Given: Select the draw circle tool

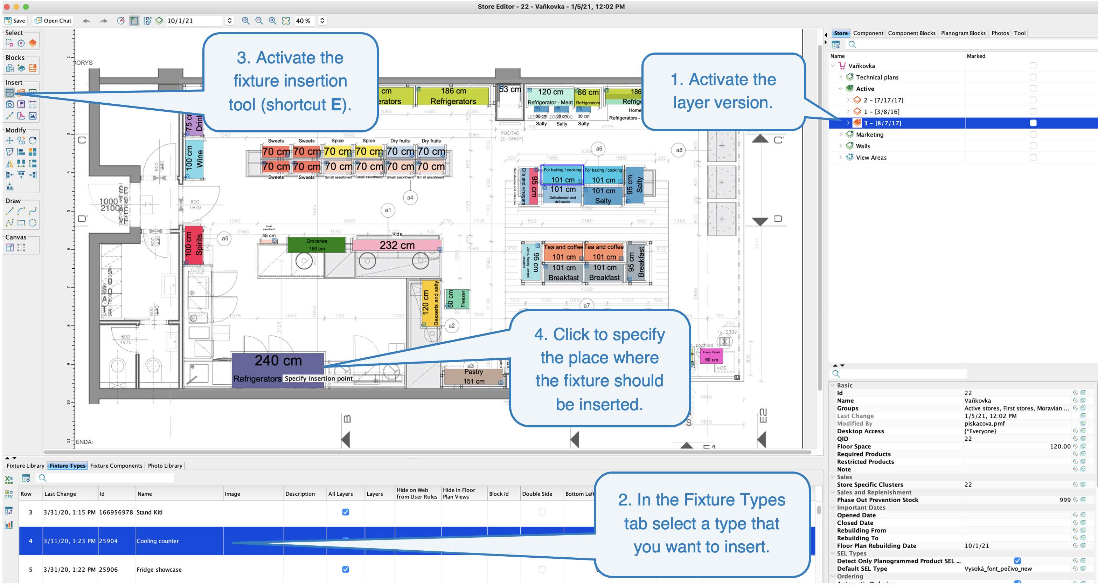Looking at the screenshot, I should coord(33,222).
